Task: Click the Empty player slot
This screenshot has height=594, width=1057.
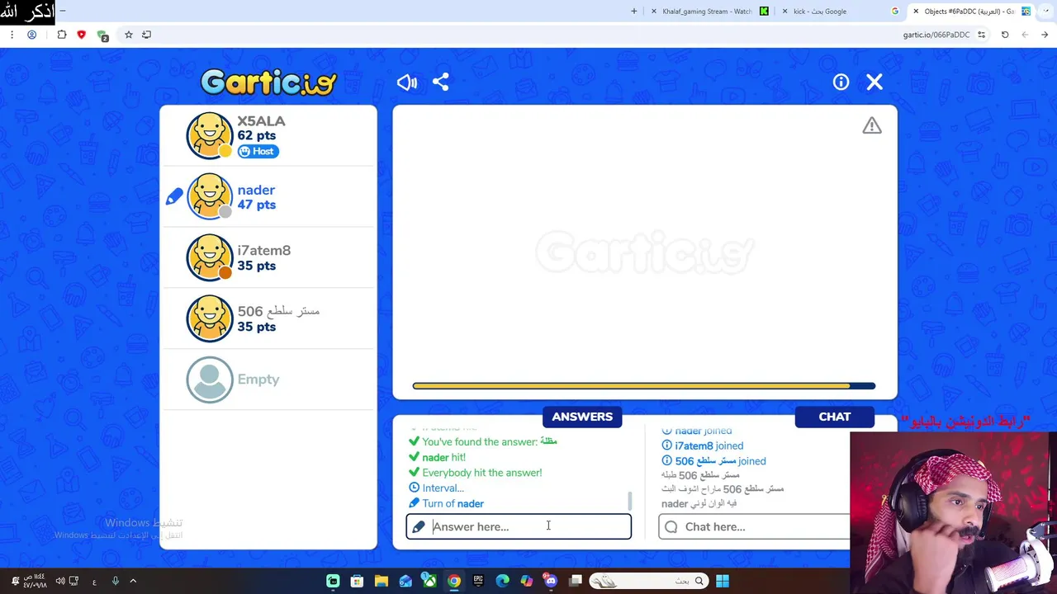Action: [x=268, y=379]
